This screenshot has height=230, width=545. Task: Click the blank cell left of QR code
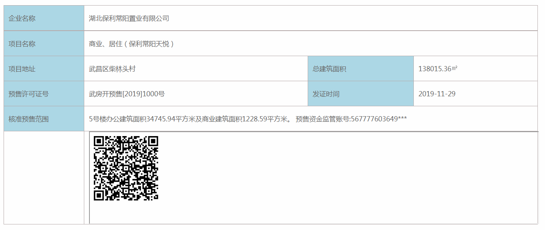44,177
